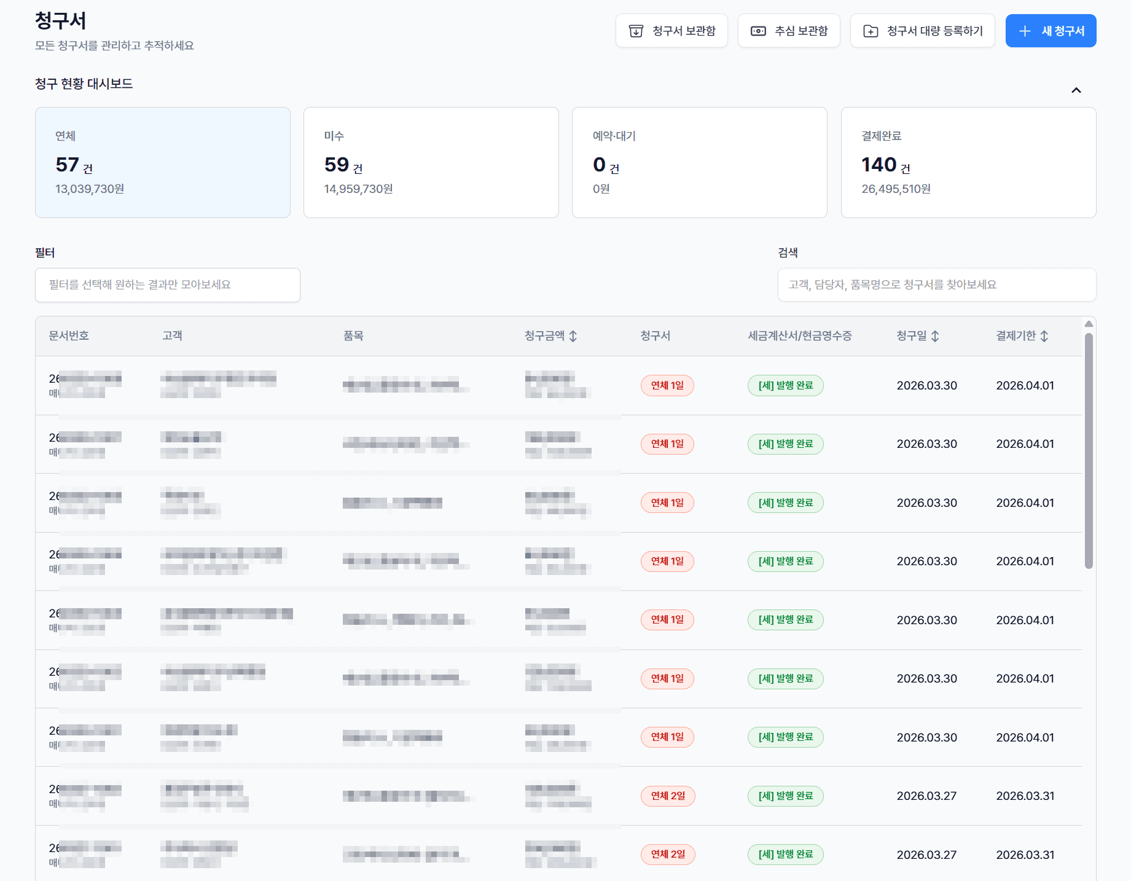The height and width of the screenshot is (881, 1131).
Task: Sort by 청구일 arrow icon
Action: pyautogui.click(x=935, y=336)
